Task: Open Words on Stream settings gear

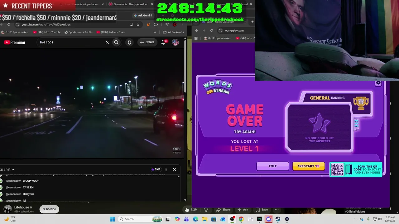Action: coord(378,83)
